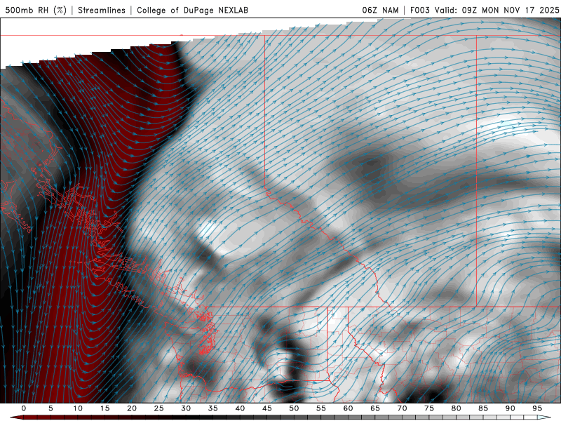Click "Valid: 09Z MON NOV 17 2025" text
Screen dimensions: 561x421
click(496, 10)
